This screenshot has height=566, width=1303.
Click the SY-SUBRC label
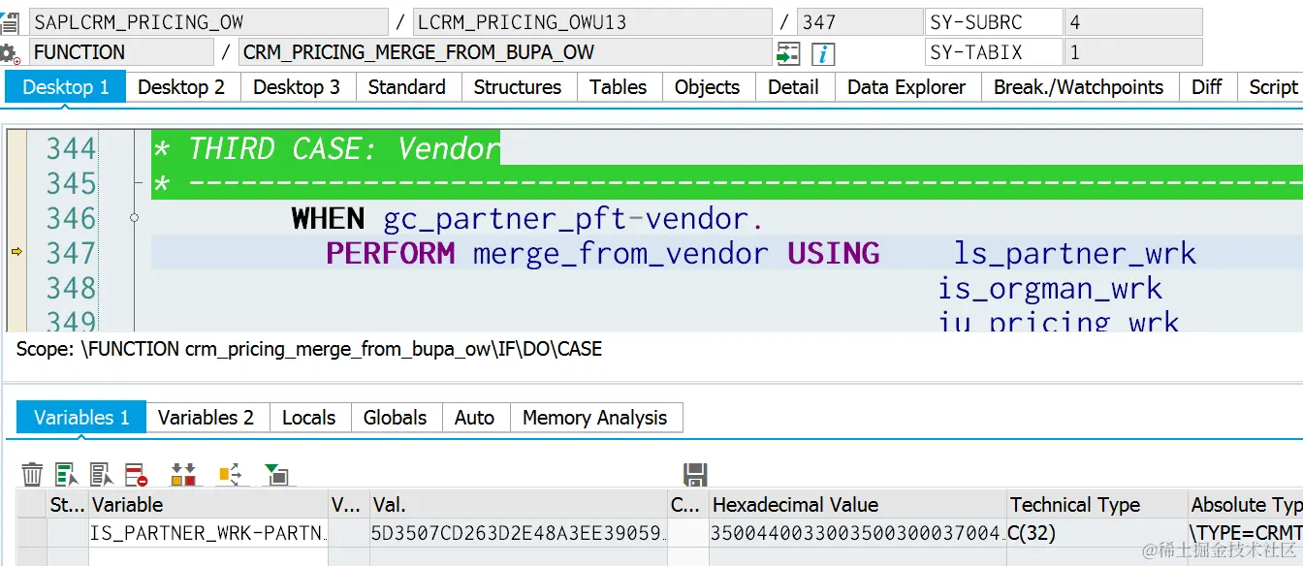point(993,22)
